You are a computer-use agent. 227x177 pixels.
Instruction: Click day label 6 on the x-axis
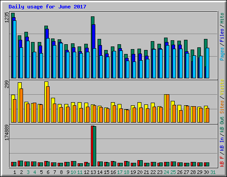pyautogui.click(x=48, y=172)
